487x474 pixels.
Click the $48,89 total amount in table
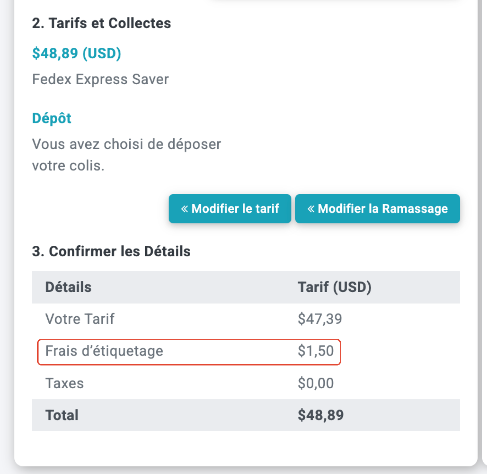click(321, 415)
